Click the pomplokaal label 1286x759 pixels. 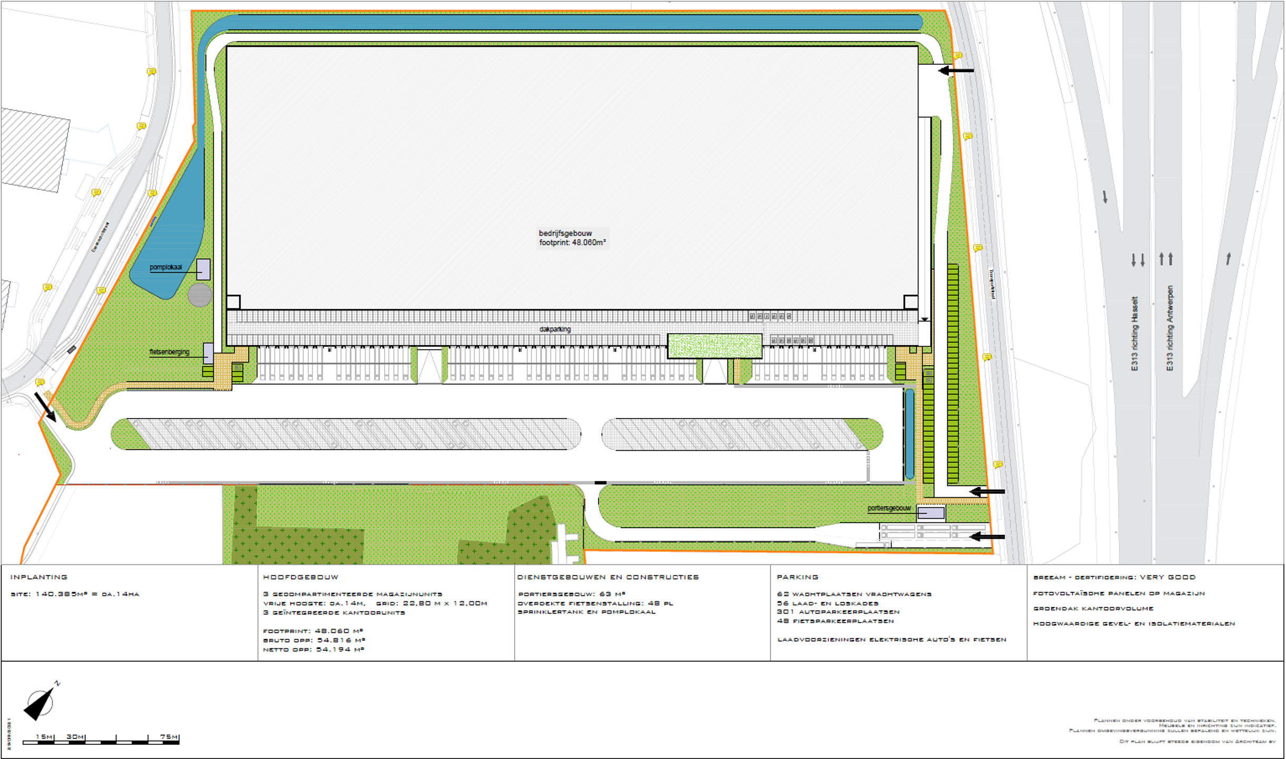click(165, 267)
